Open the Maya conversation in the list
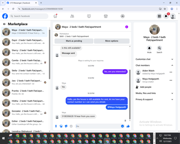Image resolution: width=180 pixels, height=144 pixels. 24,32
